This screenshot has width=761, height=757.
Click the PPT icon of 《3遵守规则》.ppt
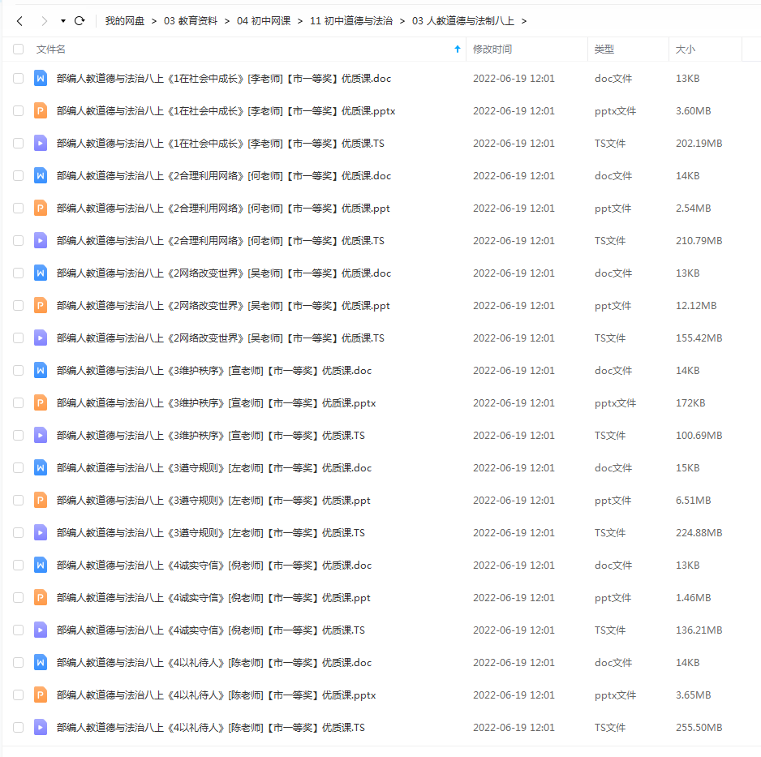pos(40,500)
